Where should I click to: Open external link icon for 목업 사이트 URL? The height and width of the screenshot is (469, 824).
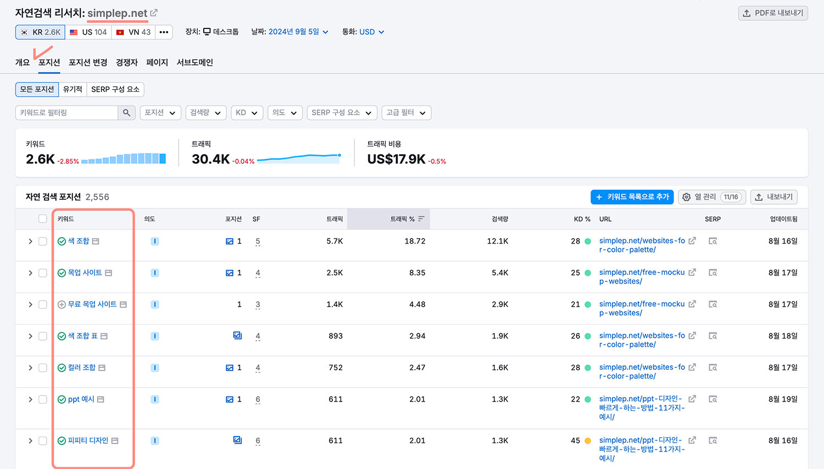[692, 273]
